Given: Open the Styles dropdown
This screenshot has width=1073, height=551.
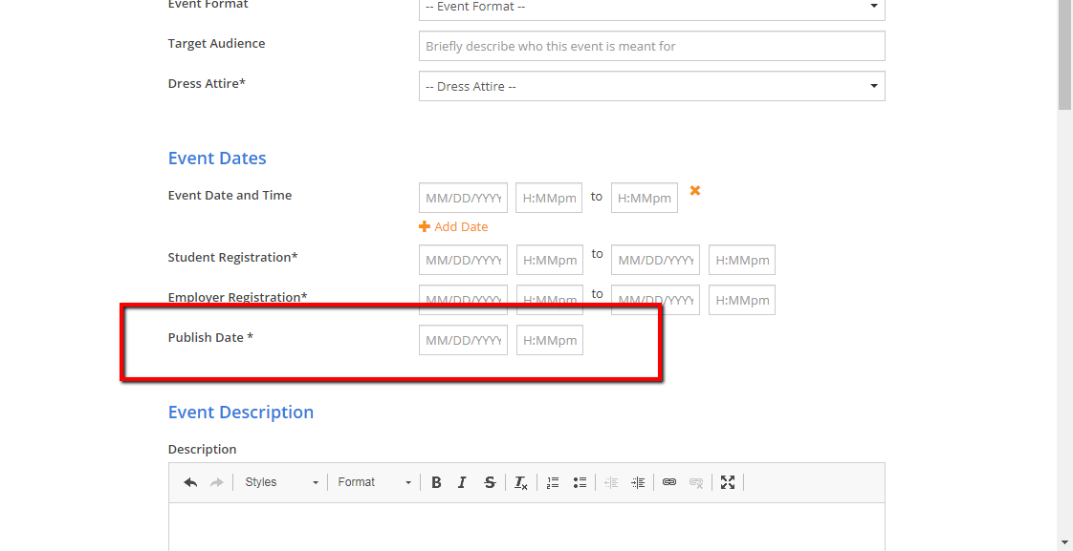Looking at the screenshot, I should 280,482.
